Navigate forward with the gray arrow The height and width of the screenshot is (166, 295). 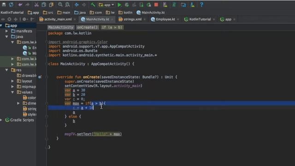[x=84, y=5]
